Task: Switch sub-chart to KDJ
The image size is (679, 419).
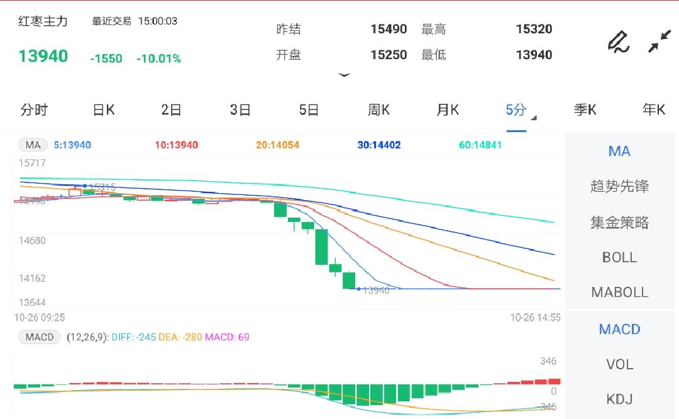Action: (619, 399)
